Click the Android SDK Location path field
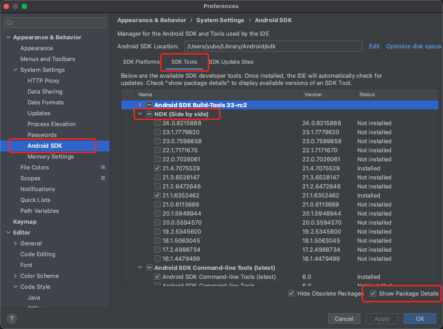 [273, 46]
